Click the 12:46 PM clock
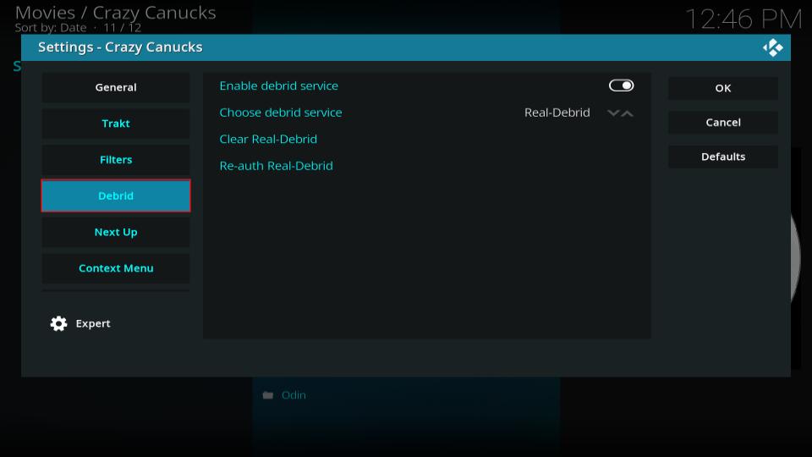 point(743,19)
